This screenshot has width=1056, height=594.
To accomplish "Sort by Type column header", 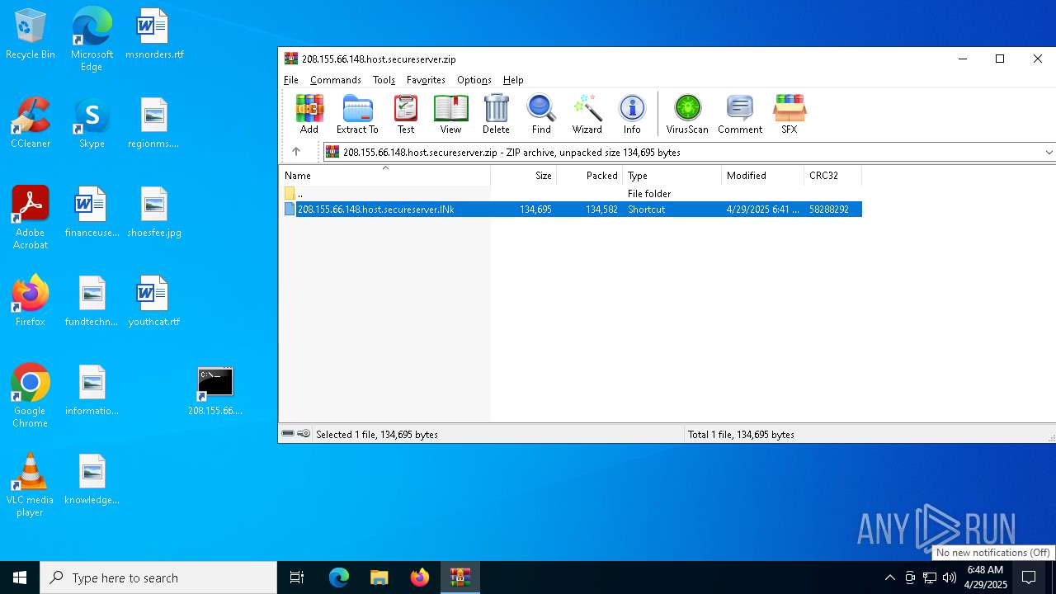I will point(672,176).
